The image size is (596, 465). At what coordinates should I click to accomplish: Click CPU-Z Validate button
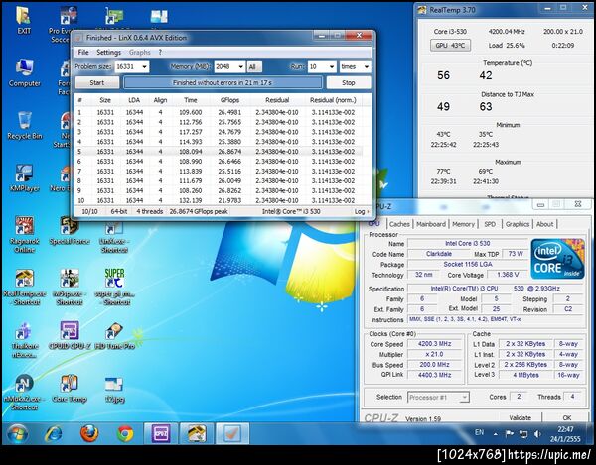click(x=520, y=418)
